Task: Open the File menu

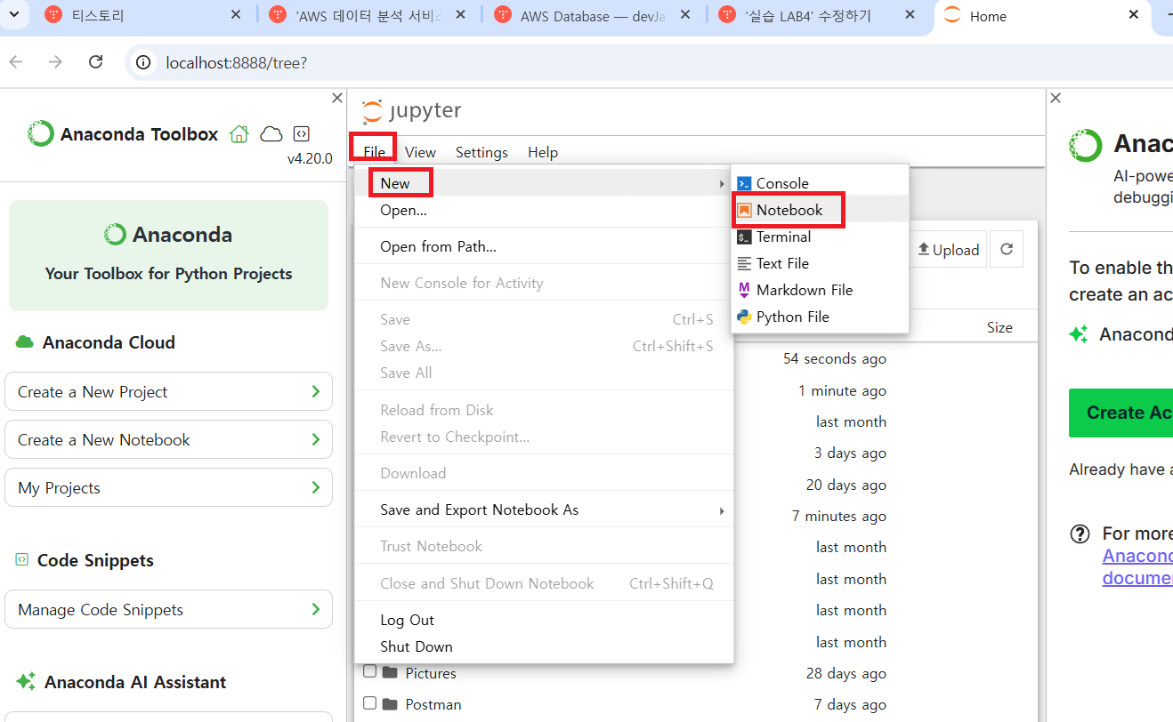Action: click(x=374, y=152)
